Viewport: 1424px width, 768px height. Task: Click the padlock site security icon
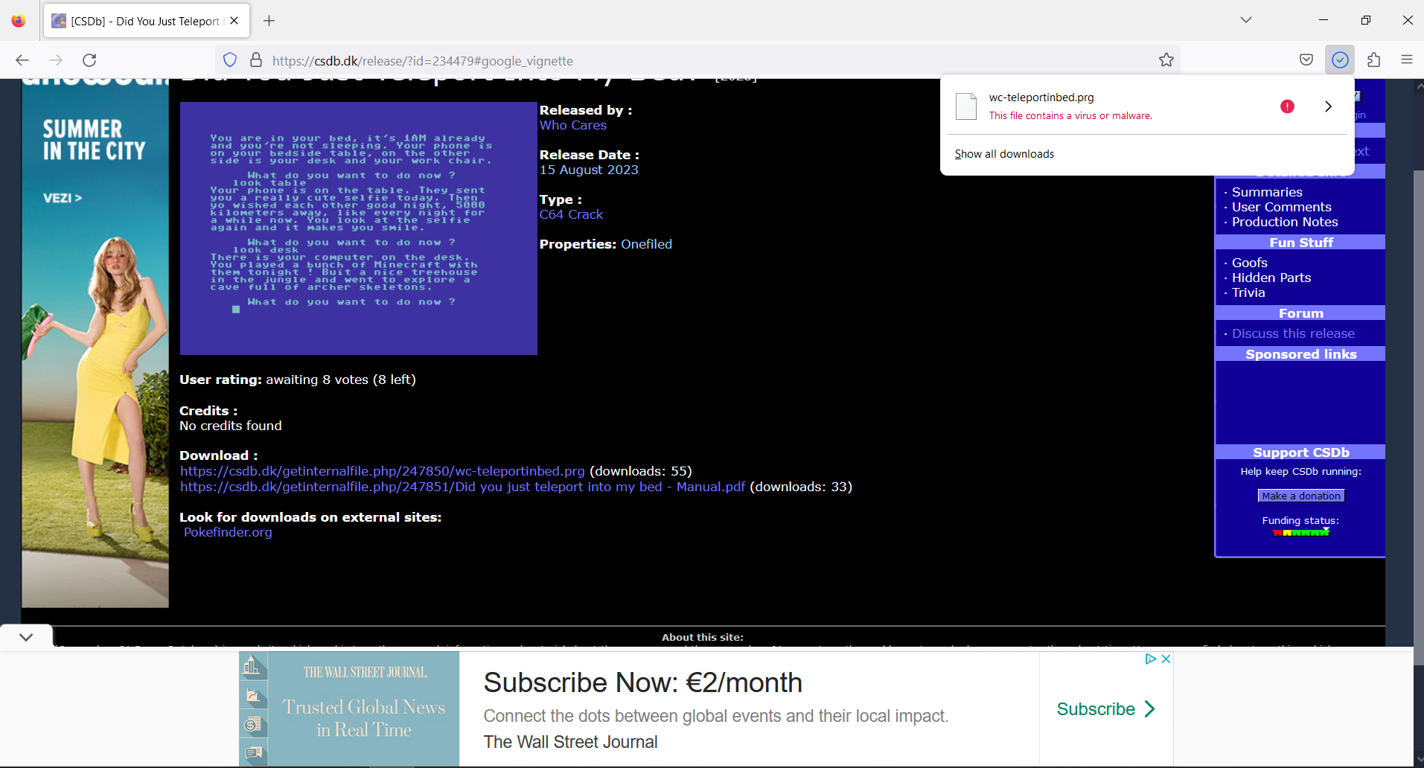[255, 60]
